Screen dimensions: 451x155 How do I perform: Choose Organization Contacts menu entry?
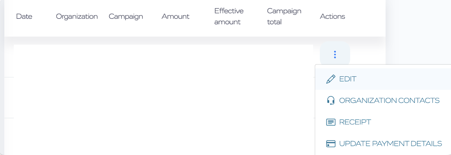point(383,100)
